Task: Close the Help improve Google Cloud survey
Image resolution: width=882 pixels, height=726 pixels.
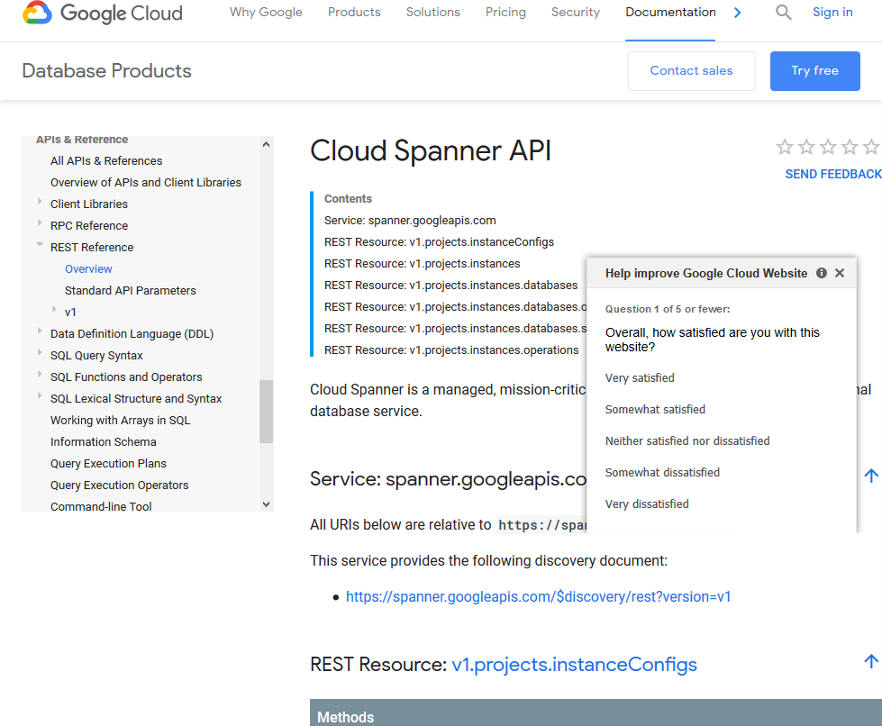Action: (x=840, y=273)
